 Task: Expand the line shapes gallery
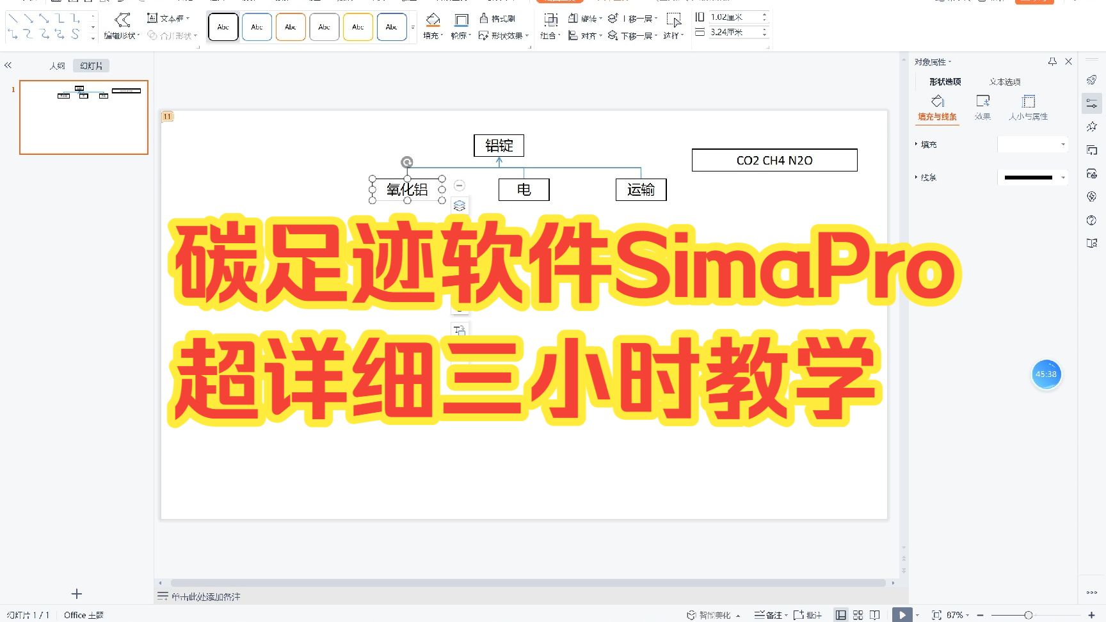[93, 38]
